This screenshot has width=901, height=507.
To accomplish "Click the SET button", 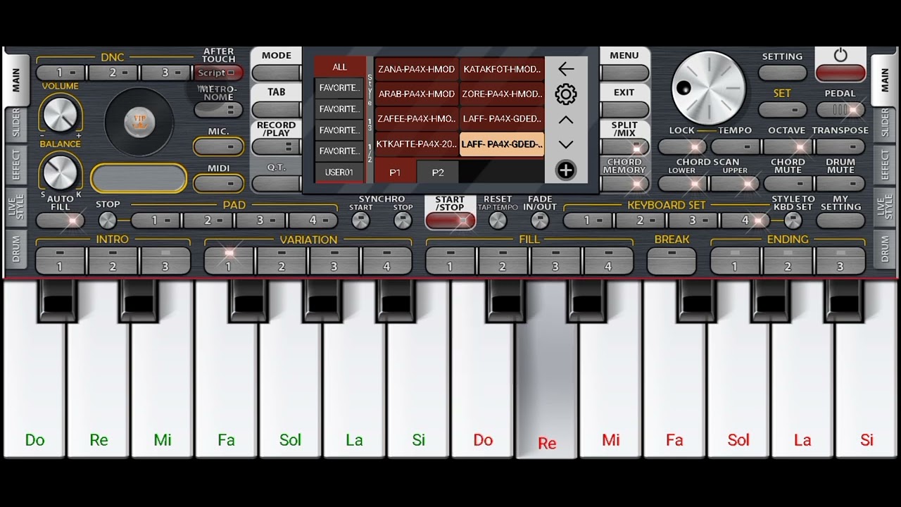I will [x=782, y=110].
